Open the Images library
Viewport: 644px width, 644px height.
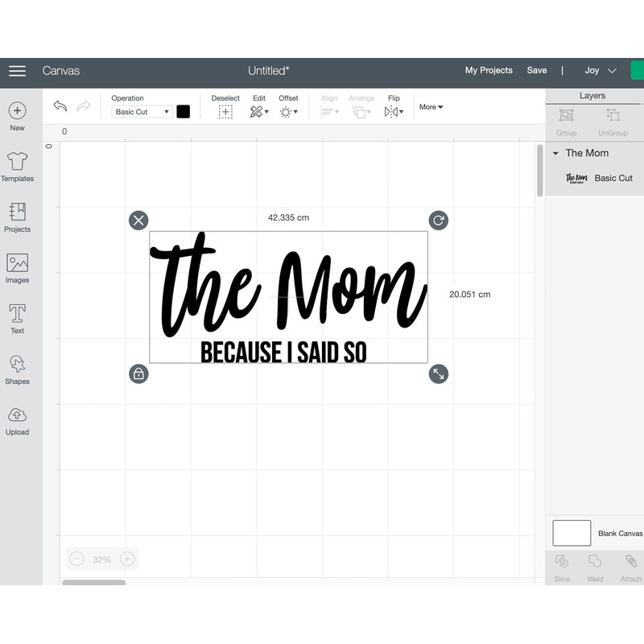pyautogui.click(x=17, y=263)
